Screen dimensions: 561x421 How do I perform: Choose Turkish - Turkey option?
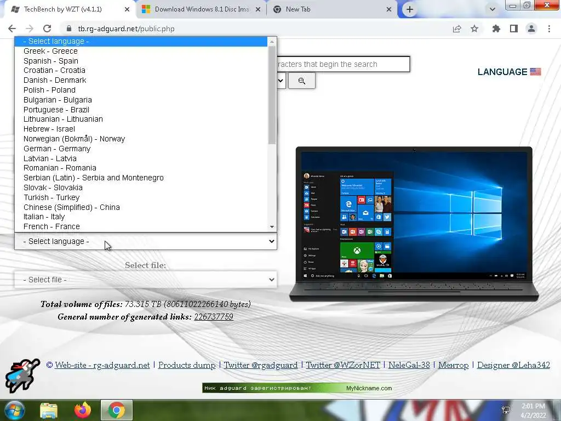[x=141, y=197]
